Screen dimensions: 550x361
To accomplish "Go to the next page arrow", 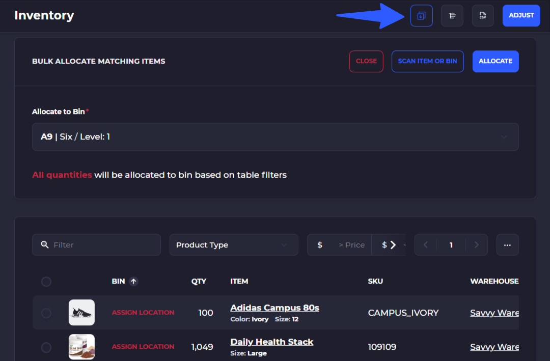I will [476, 245].
